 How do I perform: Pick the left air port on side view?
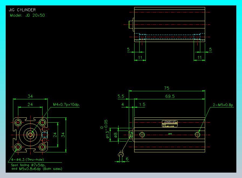tap(142, 135)
